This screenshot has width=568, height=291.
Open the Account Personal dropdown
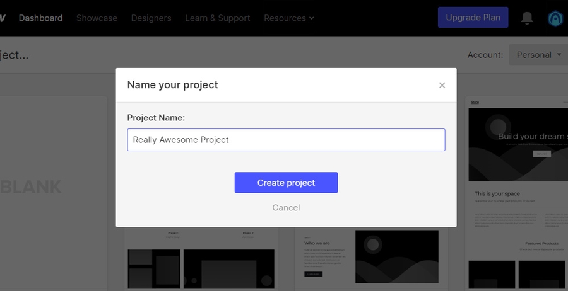click(538, 55)
